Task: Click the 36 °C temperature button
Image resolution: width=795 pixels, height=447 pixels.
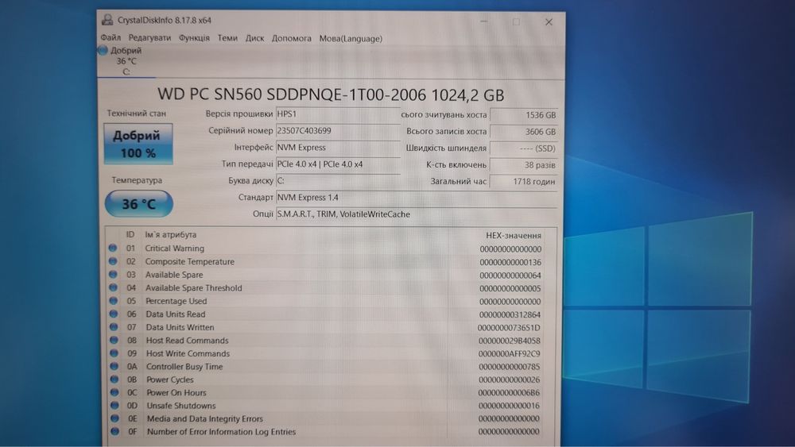Action: [x=139, y=203]
